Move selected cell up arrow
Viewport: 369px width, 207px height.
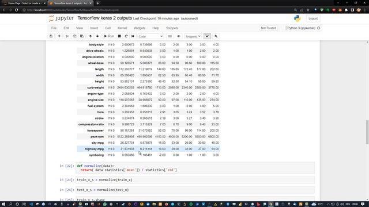point(90,36)
